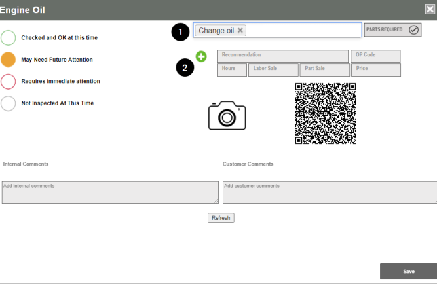Focus the Recommendation field

282,56
